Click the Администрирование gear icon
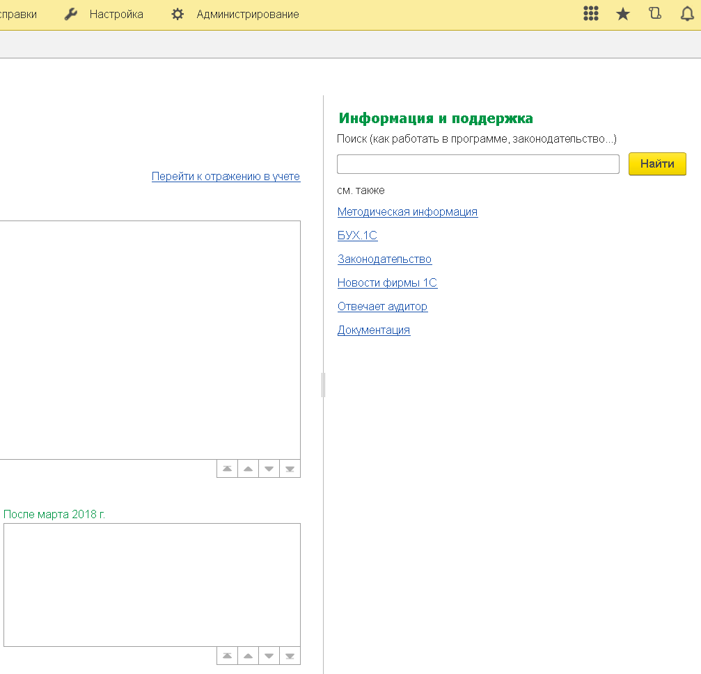The width and height of the screenshot is (701, 674). point(178,15)
